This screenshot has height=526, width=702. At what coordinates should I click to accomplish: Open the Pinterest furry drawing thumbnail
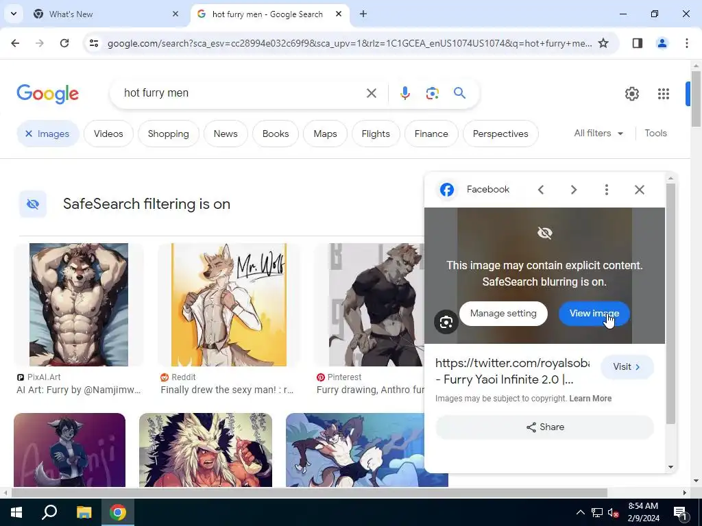click(376, 305)
